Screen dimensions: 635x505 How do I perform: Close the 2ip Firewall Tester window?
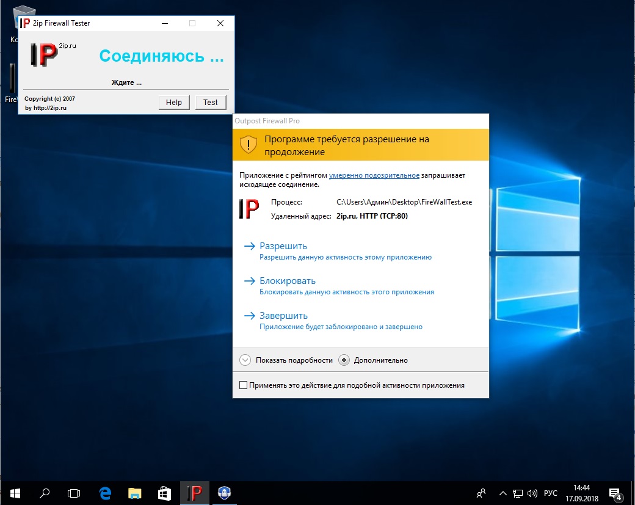pyautogui.click(x=220, y=23)
